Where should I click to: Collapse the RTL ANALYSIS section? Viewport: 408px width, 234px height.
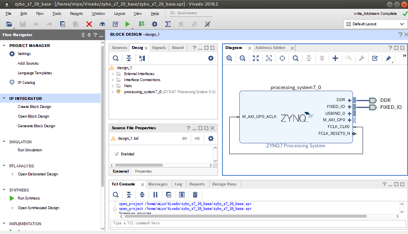[4, 166]
